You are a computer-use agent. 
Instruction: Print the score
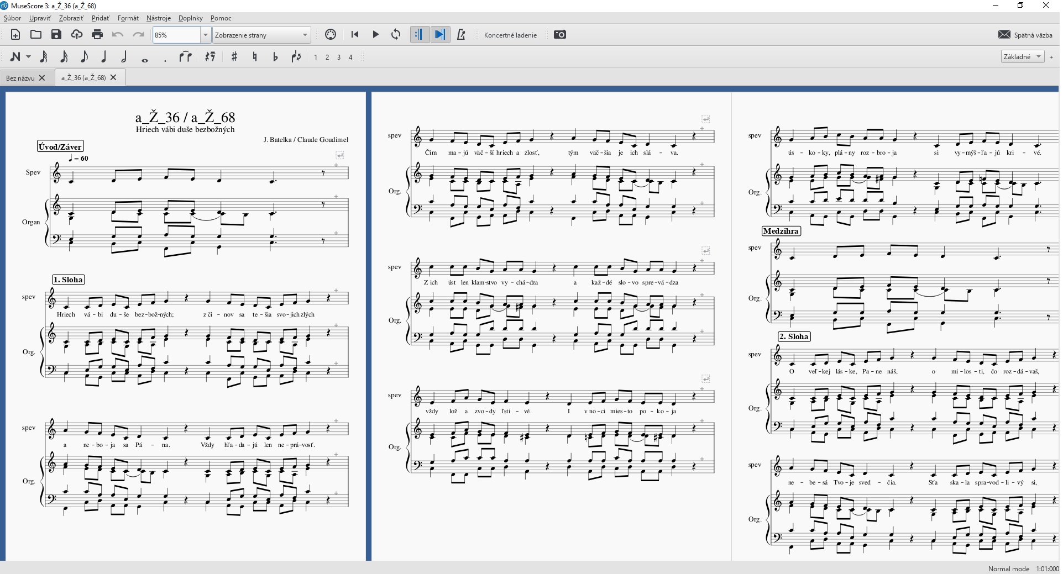pos(97,35)
